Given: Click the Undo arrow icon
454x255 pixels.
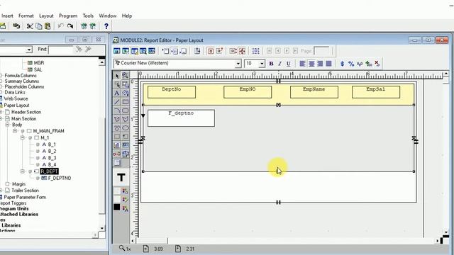Looking at the screenshot, I should 60,26.
